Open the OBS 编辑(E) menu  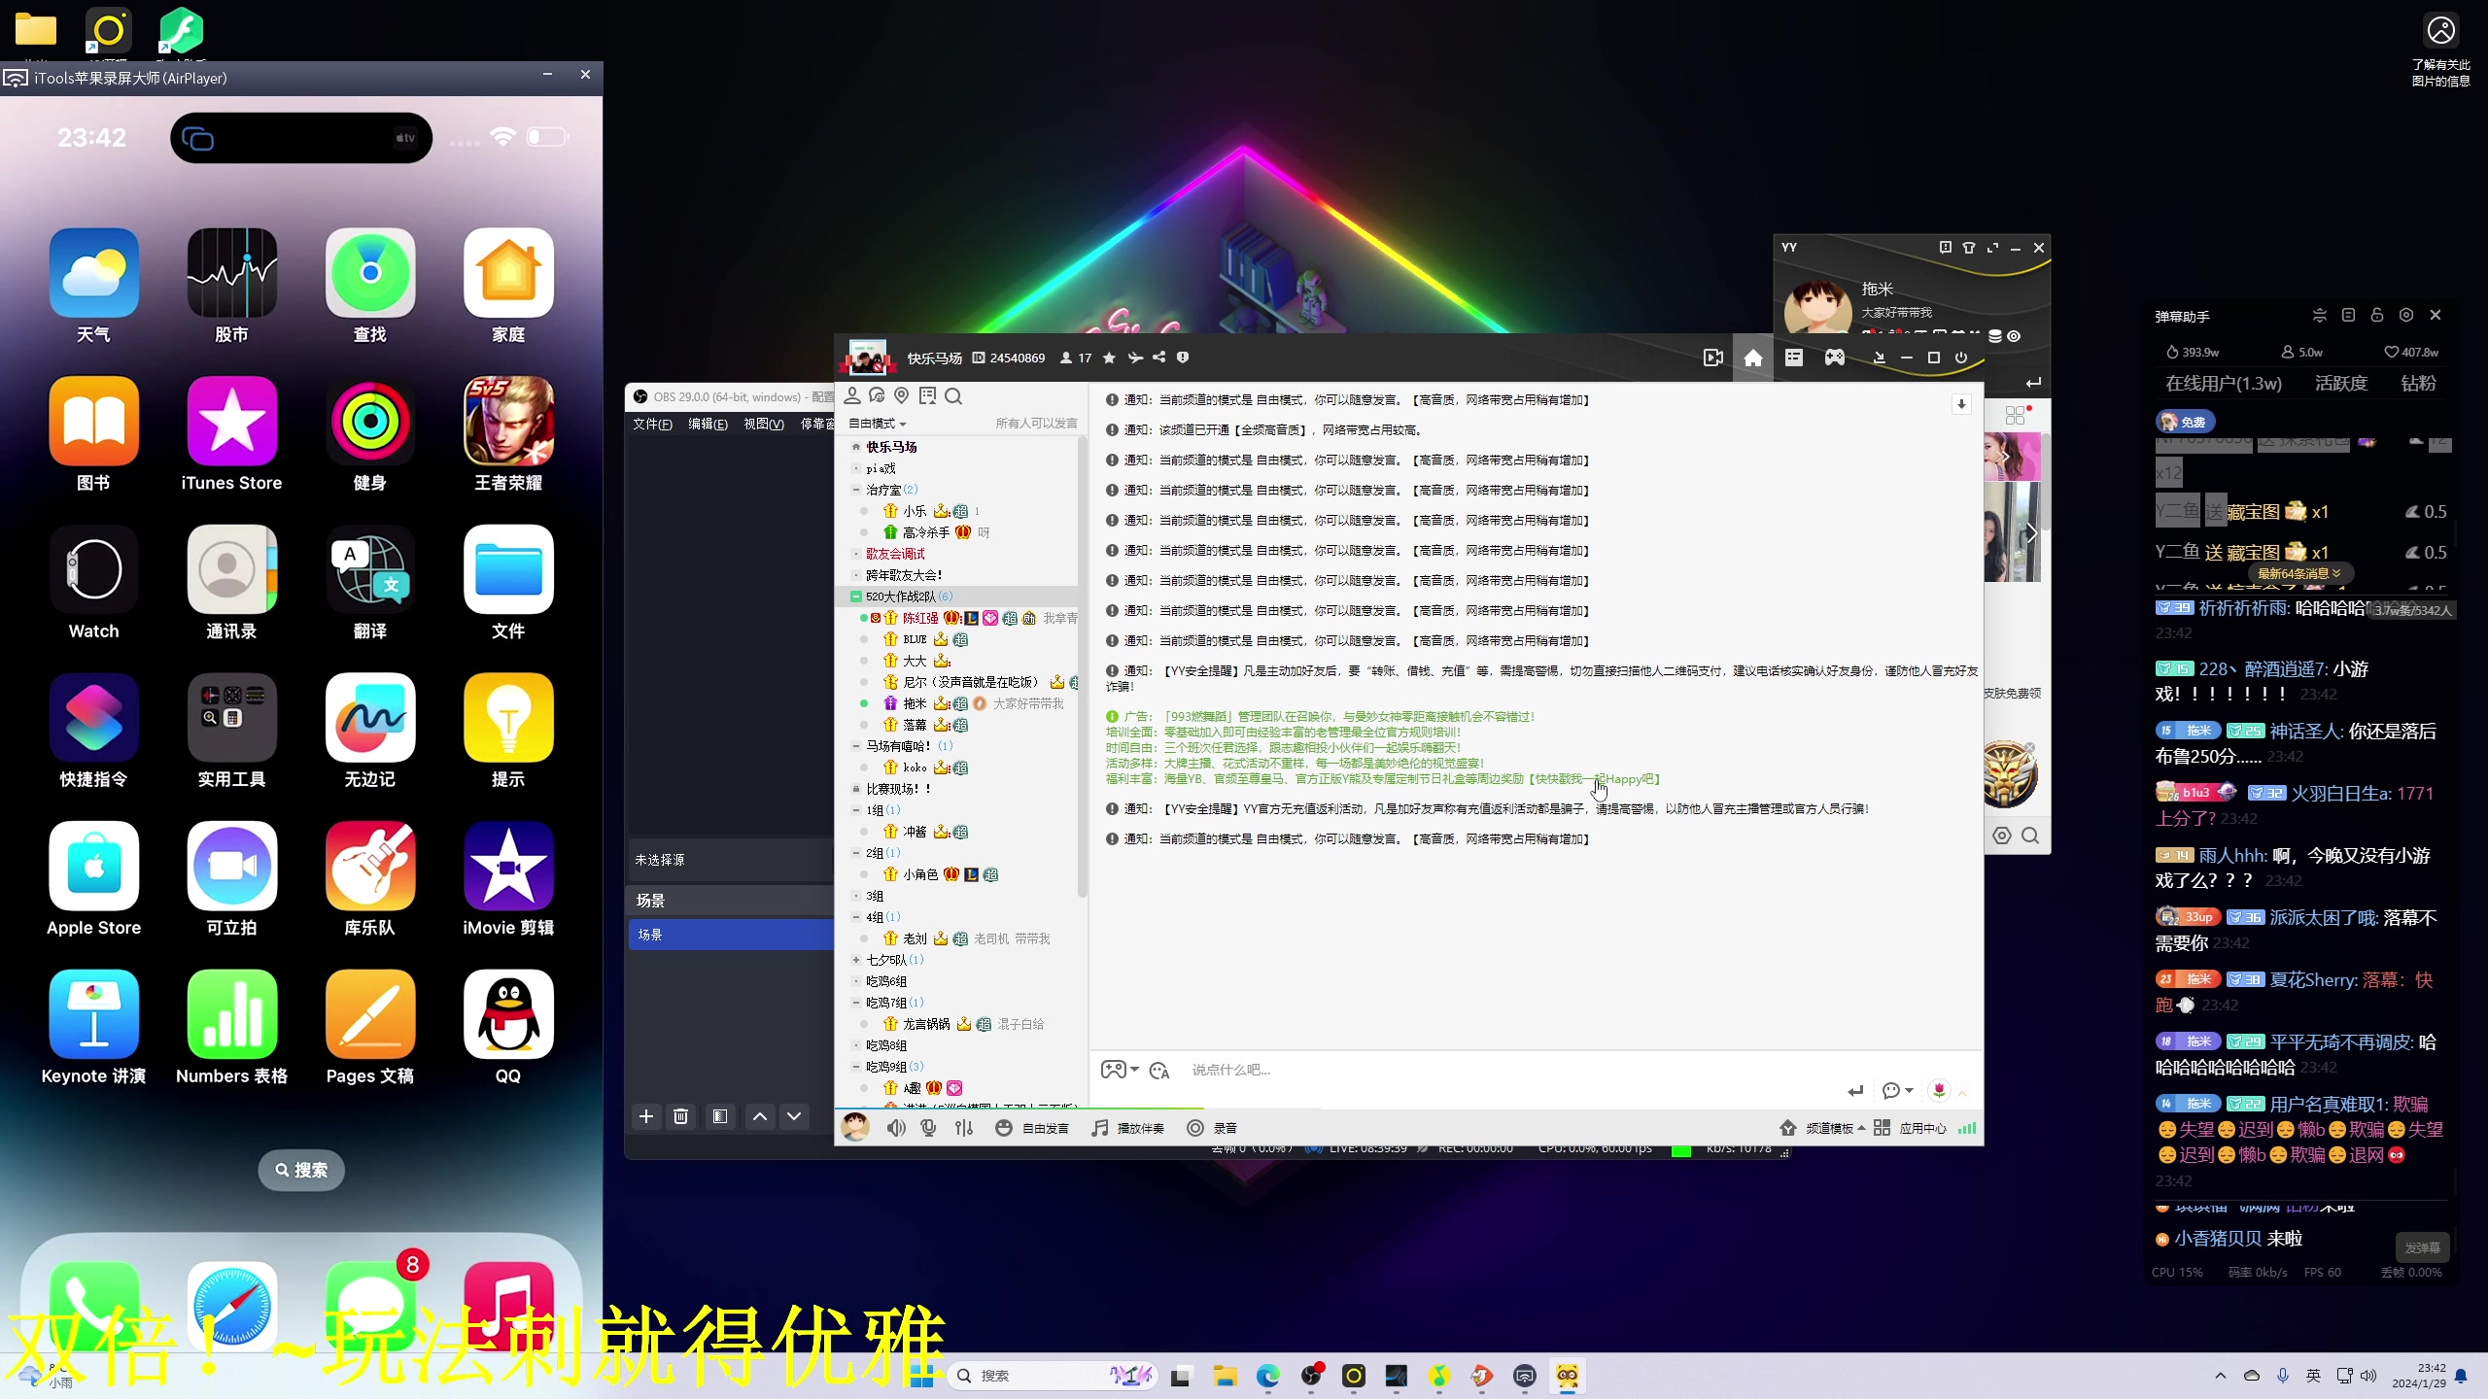coord(708,424)
